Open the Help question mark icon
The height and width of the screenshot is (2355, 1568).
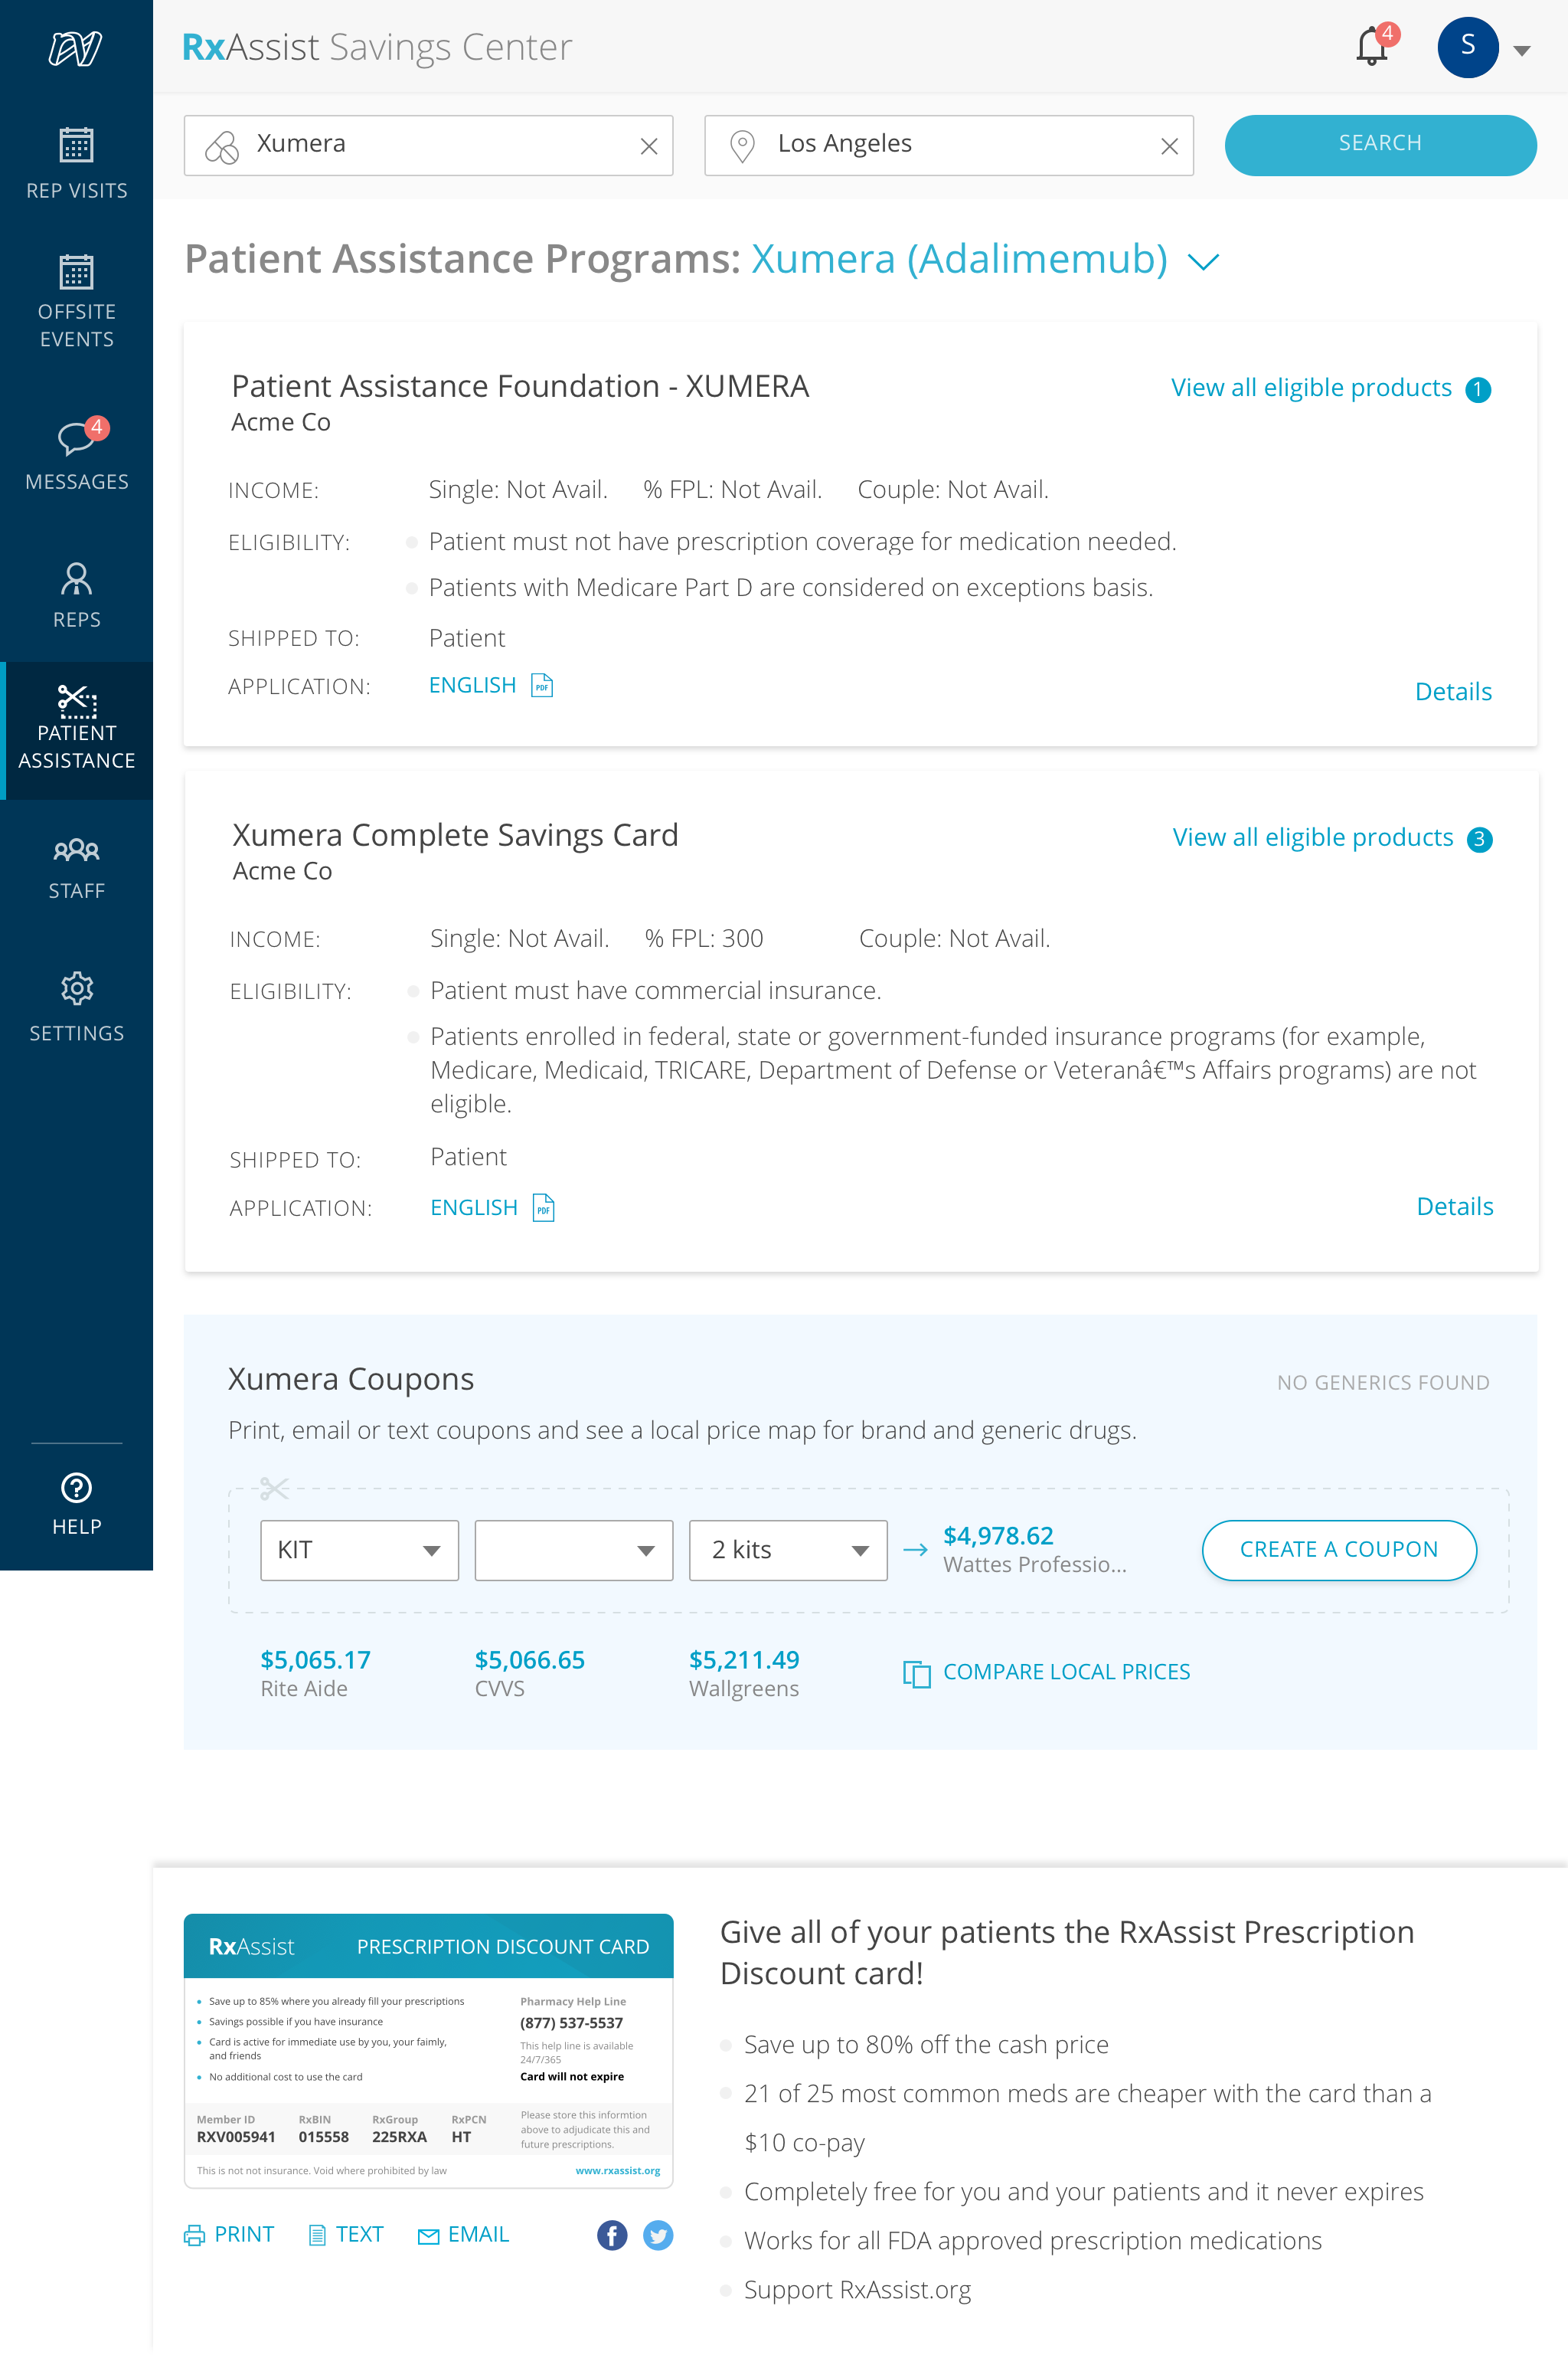pos(77,1488)
